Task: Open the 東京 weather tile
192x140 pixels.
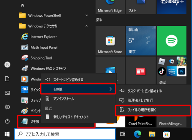Action: (x=141, y=41)
